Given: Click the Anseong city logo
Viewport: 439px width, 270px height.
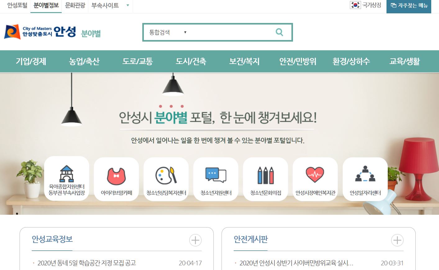Looking at the screenshot, I should 40,32.
